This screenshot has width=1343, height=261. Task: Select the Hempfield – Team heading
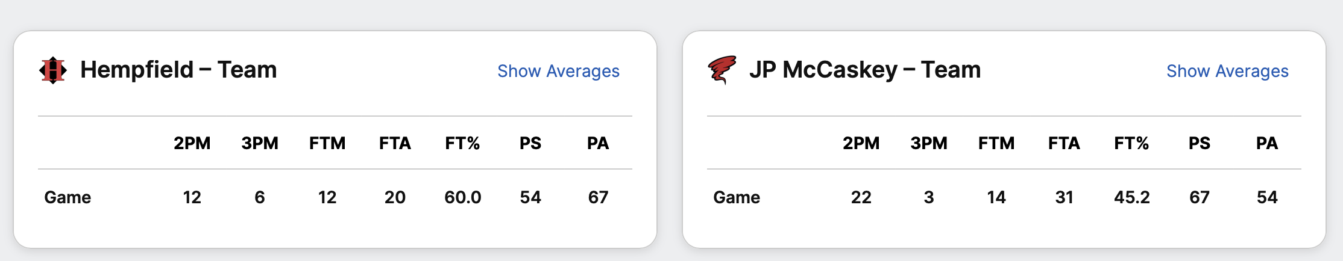[178, 70]
